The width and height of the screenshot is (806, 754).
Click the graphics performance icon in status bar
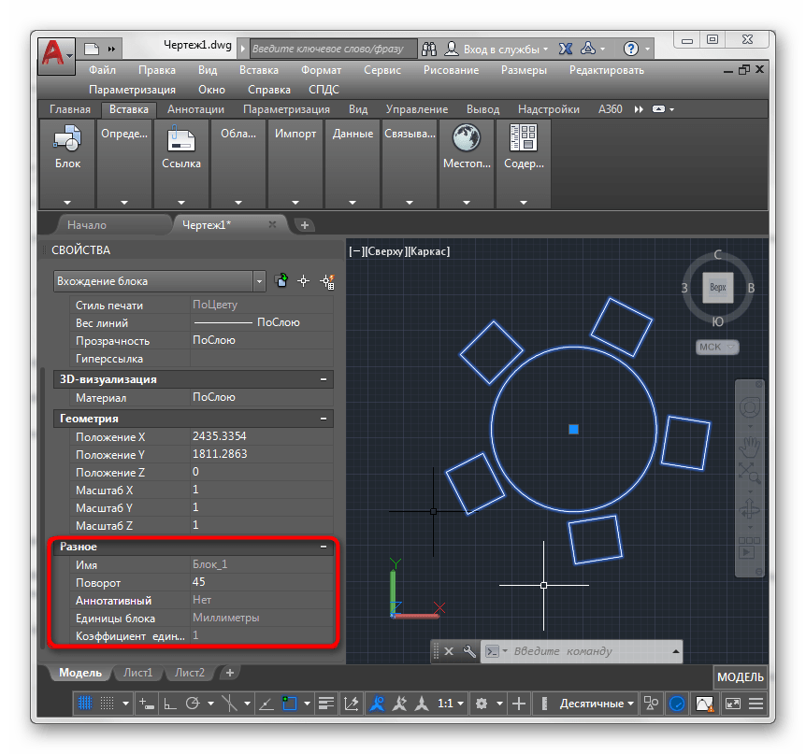point(704,704)
